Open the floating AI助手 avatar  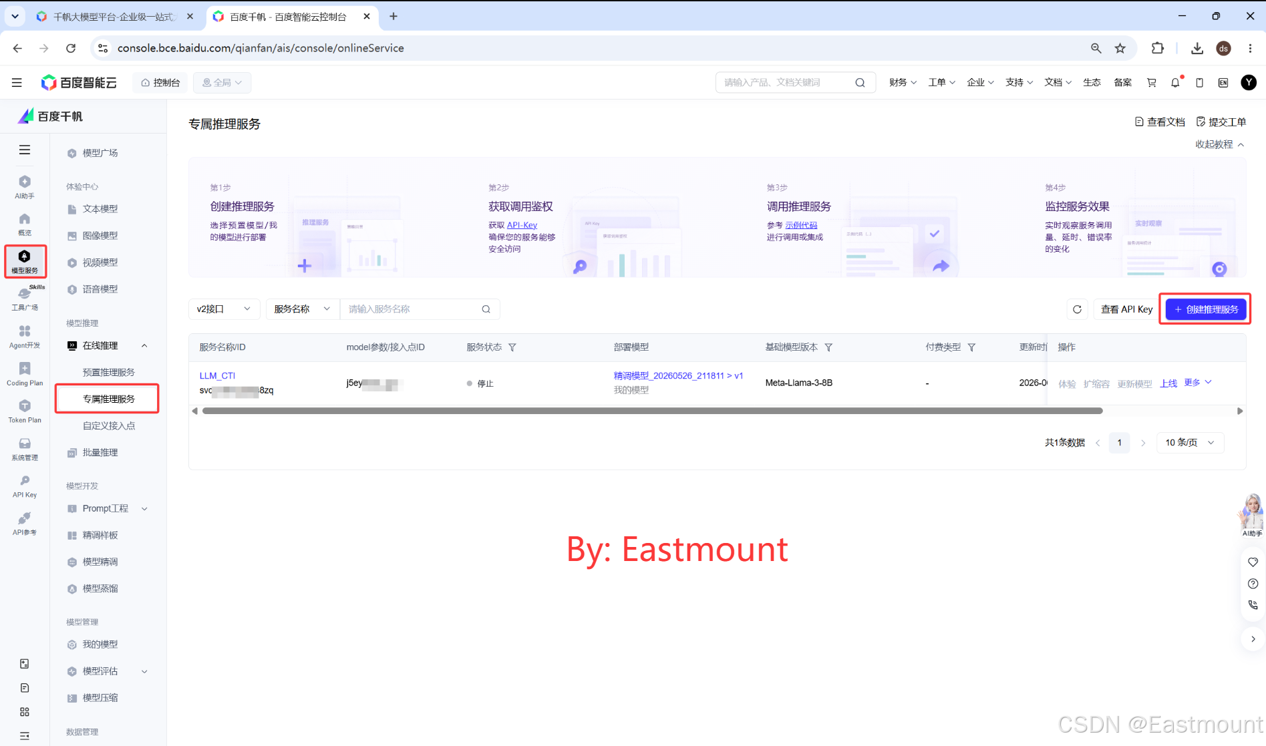[x=1251, y=515]
